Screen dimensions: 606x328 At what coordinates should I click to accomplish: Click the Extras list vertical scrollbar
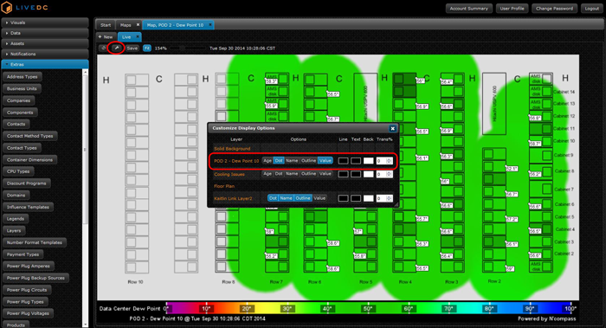[86, 198]
